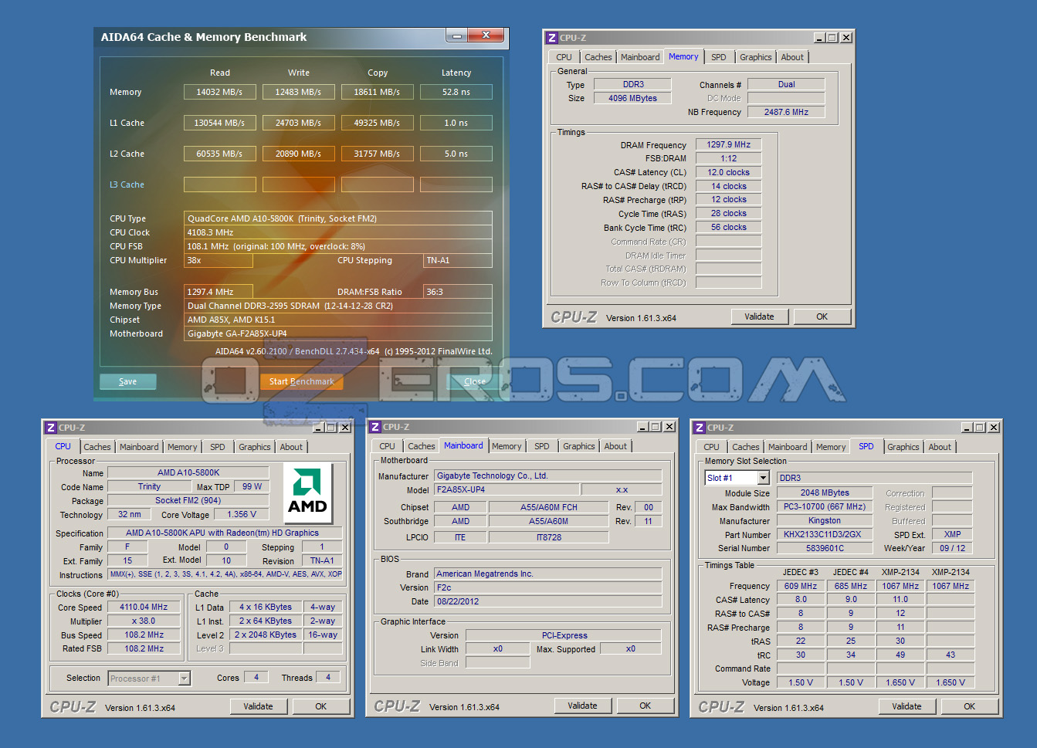The image size is (1037, 748).
Task: Maximize the CPU-Z SPD window
Action: coord(979,428)
